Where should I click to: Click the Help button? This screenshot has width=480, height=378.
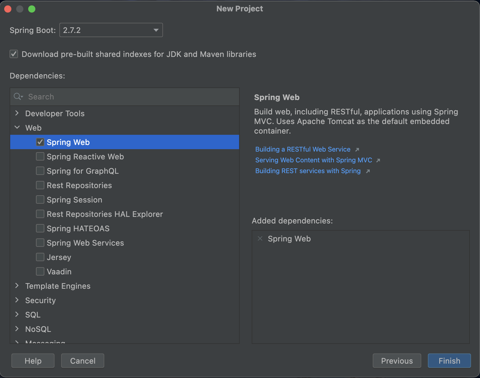[33, 361]
